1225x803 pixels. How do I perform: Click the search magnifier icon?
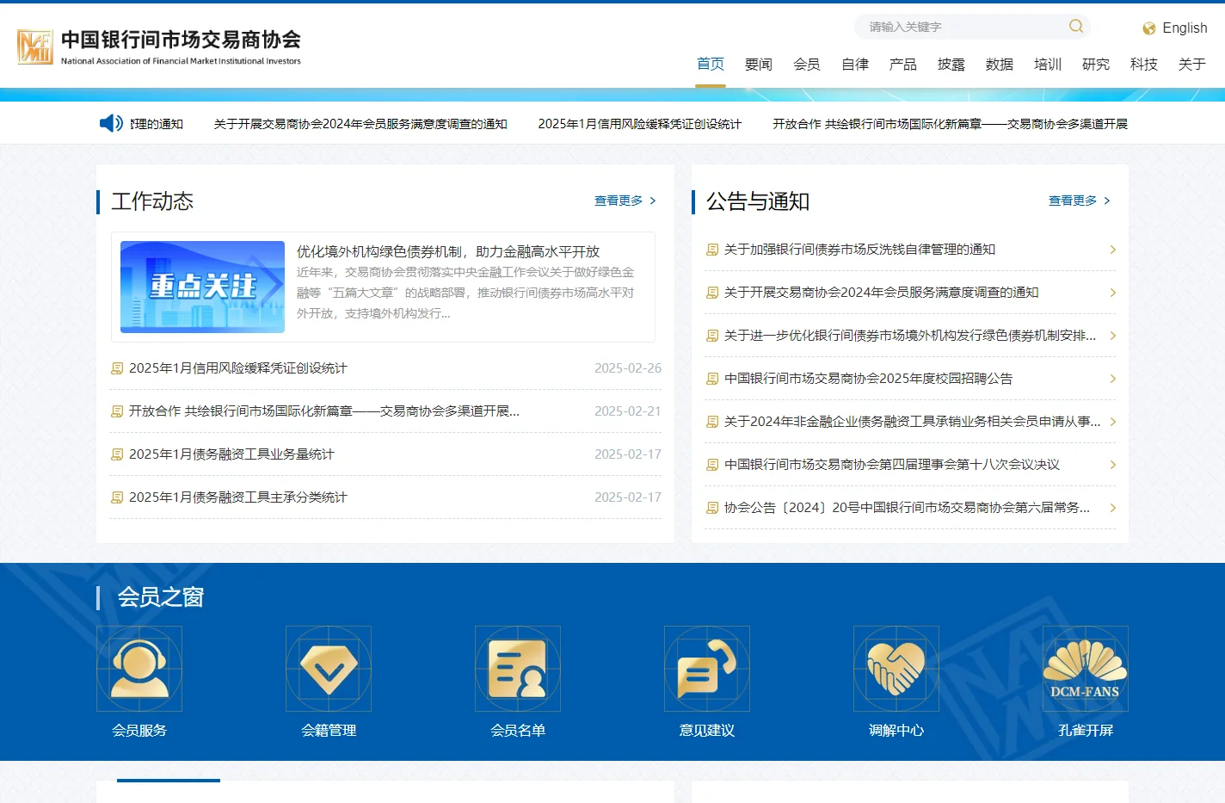point(1076,27)
